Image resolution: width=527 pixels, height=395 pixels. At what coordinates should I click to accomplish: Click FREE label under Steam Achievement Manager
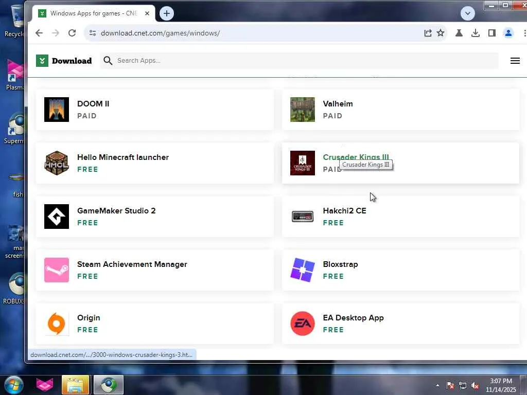pos(87,276)
